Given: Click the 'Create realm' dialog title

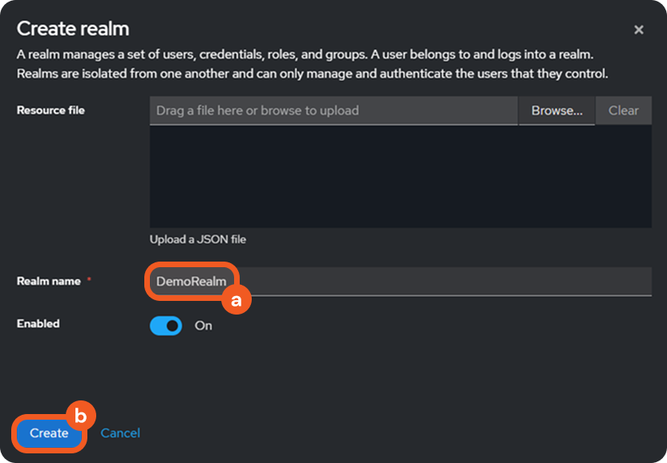Looking at the screenshot, I should tap(73, 29).
